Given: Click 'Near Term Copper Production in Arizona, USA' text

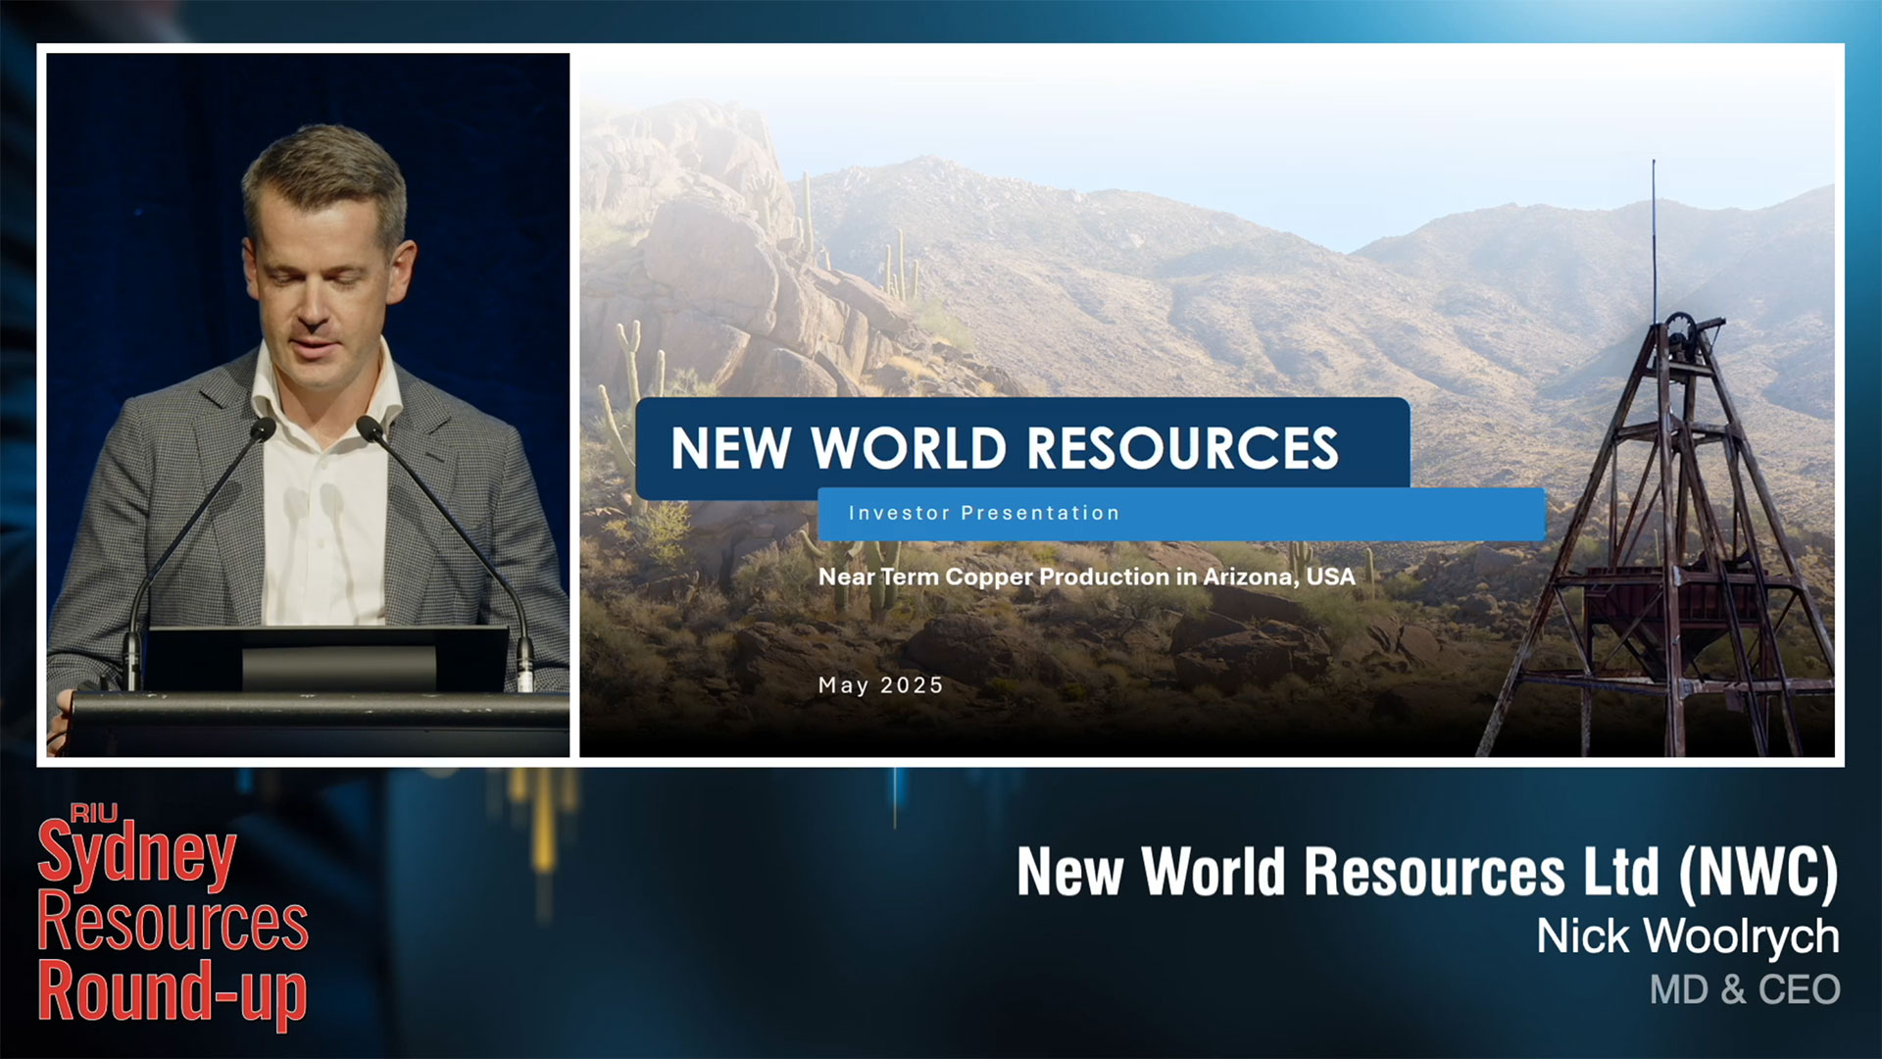Looking at the screenshot, I should pyautogui.click(x=1087, y=577).
